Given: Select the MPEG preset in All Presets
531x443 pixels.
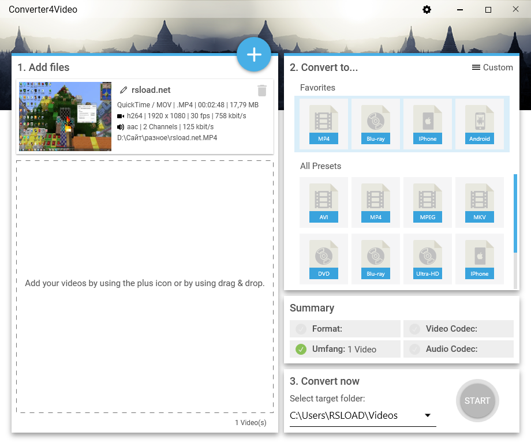Looking at the screenshot, I should (x=427, y=202).
